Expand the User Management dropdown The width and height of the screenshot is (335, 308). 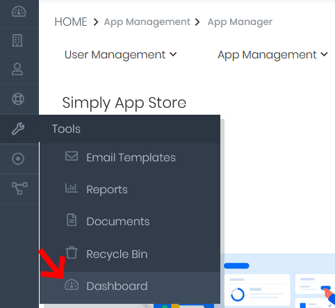pyautogui.click(x=120, y=55)
